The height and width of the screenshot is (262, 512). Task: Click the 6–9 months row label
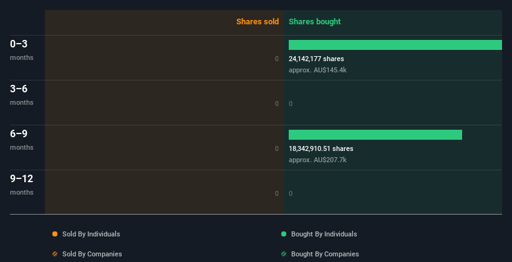point(22,140)
